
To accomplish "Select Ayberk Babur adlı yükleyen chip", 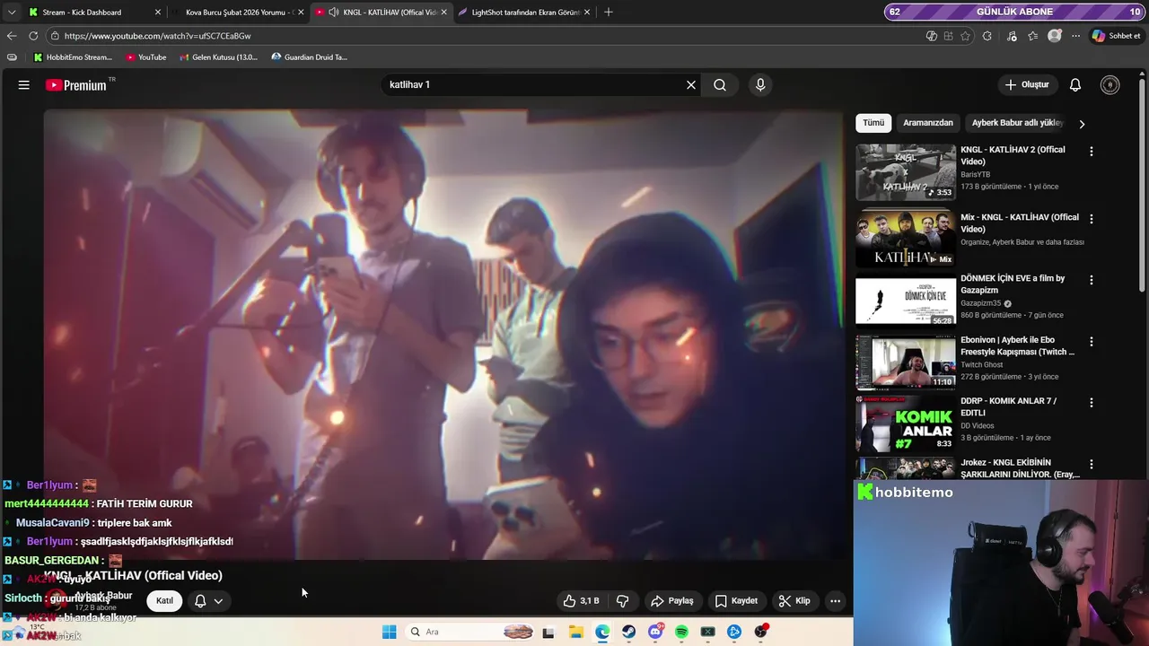I will (x=1017, y=123).
